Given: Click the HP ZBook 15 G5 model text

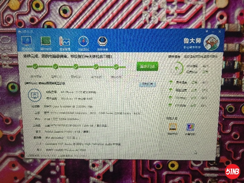Looking at the screenshot, I should pyautogui.click(x=79, y=92).
